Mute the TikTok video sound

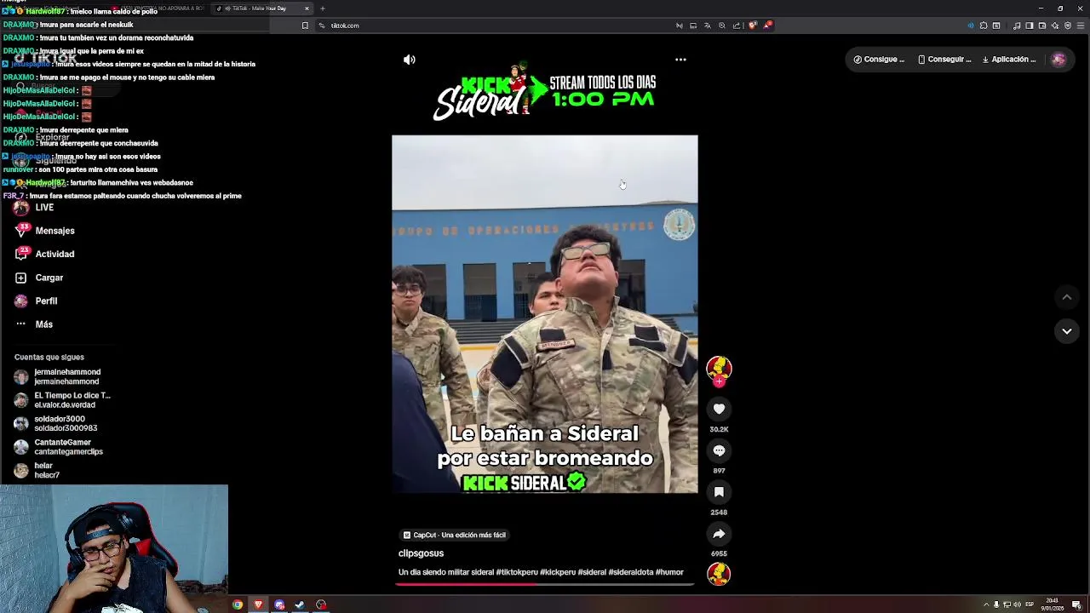410,60
